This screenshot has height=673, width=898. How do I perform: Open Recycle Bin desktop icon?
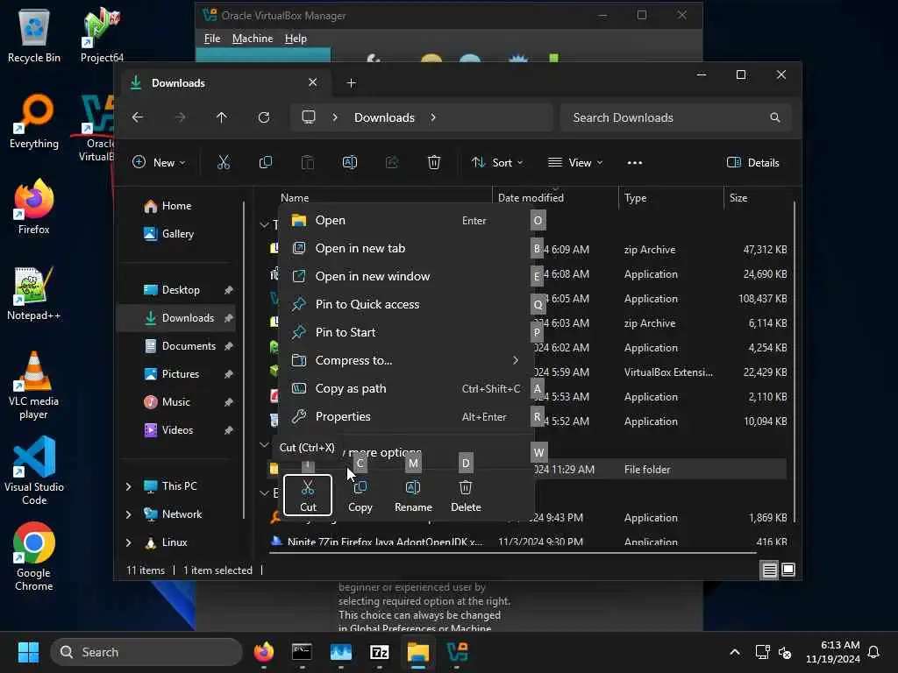point(34,35)
